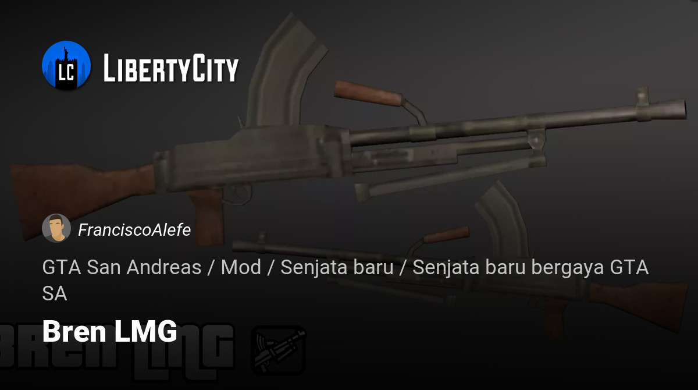Click the stylized BREN LMG background lettering

point(116,350)
